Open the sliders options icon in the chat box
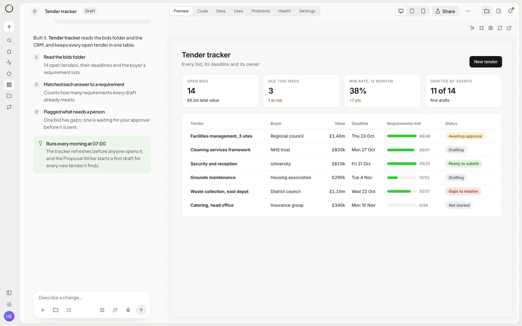The width and height of the screenshot is (522, 326). (102, 310)
